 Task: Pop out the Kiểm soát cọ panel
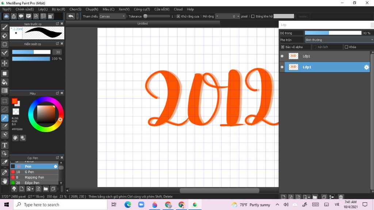[57, 44]
